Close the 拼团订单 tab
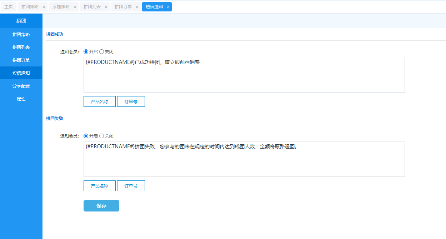 point(137,7)
